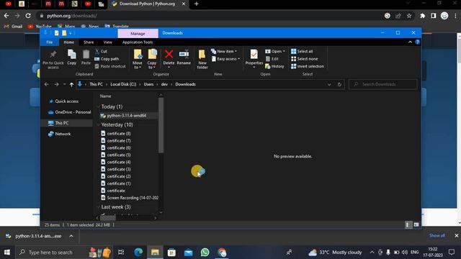
Task: Open recent locations dropdown arrow
Action: (x=64, y=84)
